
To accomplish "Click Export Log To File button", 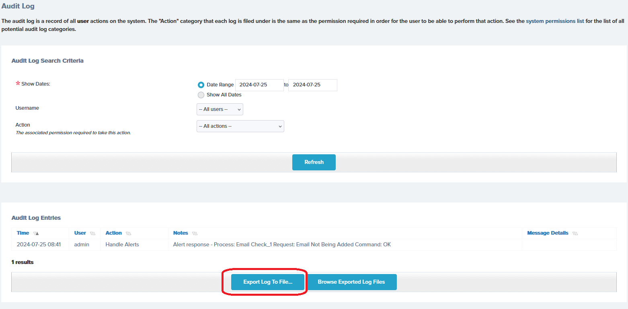I will (268, 282).
